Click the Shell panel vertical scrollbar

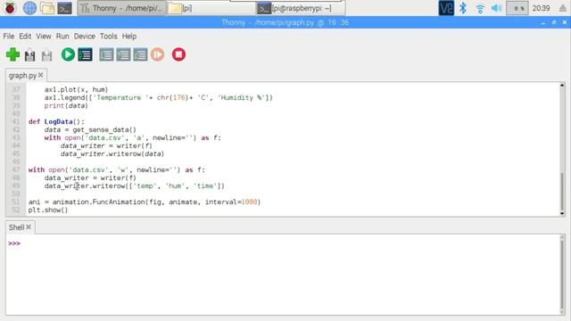(x=562, y=275)
